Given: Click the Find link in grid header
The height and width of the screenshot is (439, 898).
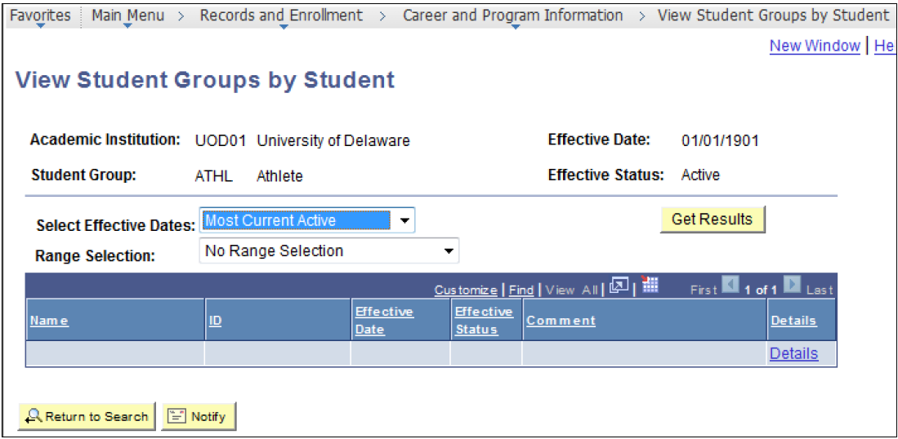Looking at the screenshot, I should click(x=521, y=290).
